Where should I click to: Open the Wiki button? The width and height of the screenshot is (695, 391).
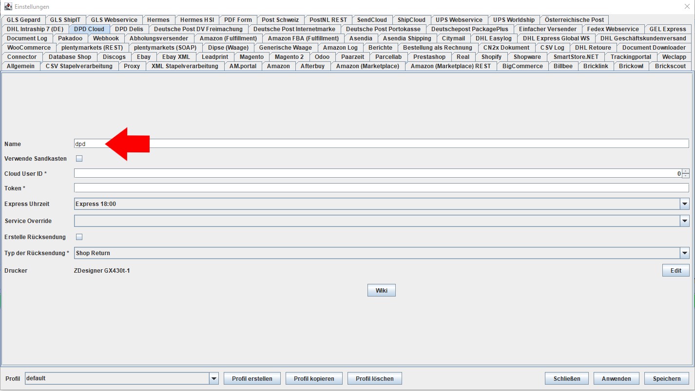click(x=382, y=291)
